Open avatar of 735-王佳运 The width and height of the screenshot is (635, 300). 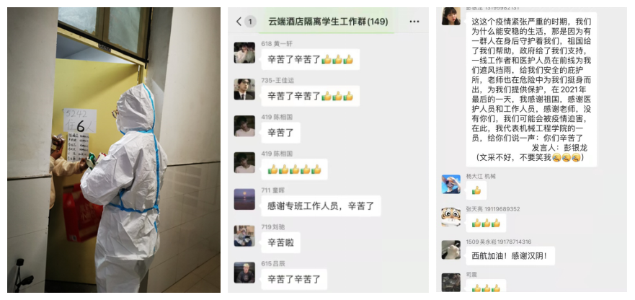(244, 89)
